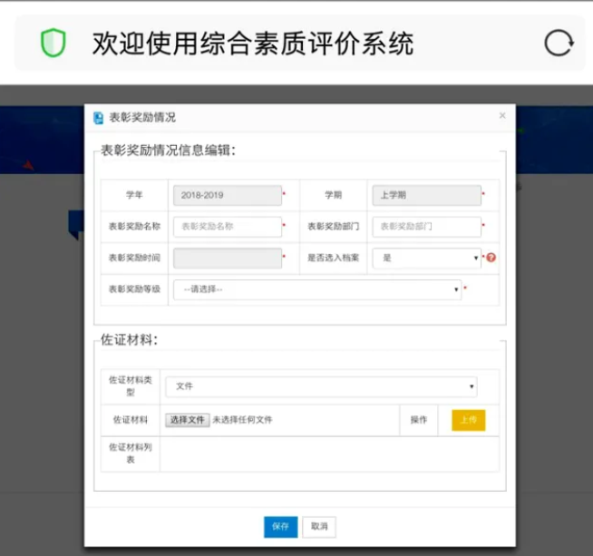Click the 未选择任何文件 file status text

(242, 420)
